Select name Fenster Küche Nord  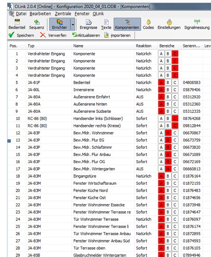click(90, 190)
